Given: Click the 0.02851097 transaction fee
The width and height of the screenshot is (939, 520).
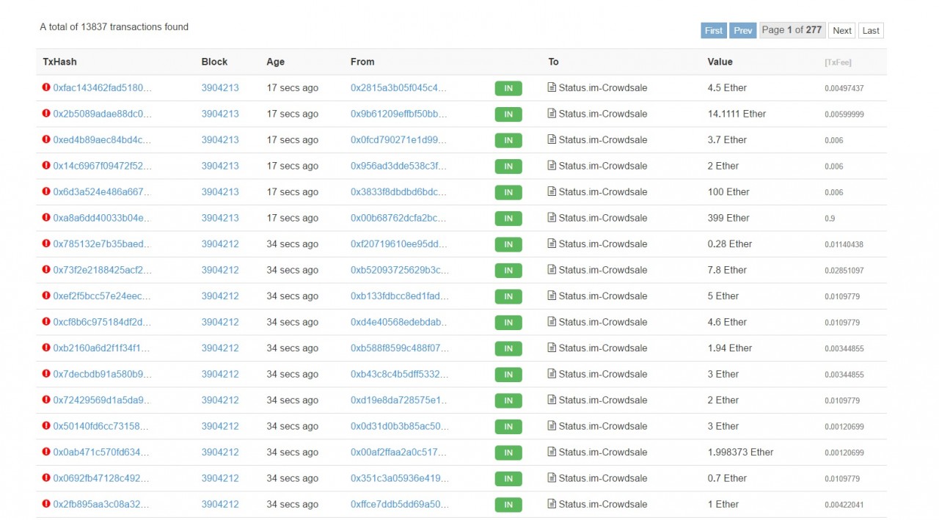Looking at the screenshot, I should [x=844, y=271].
